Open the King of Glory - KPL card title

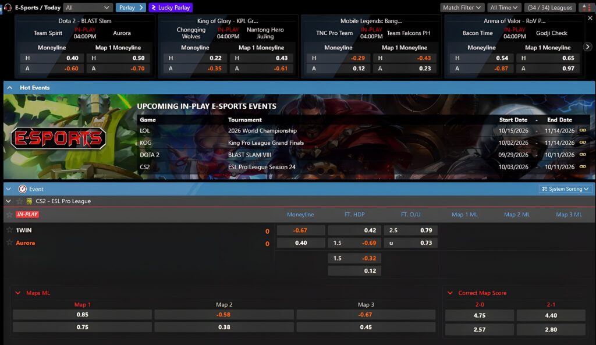pyautogui.click(x=228, y=21)
